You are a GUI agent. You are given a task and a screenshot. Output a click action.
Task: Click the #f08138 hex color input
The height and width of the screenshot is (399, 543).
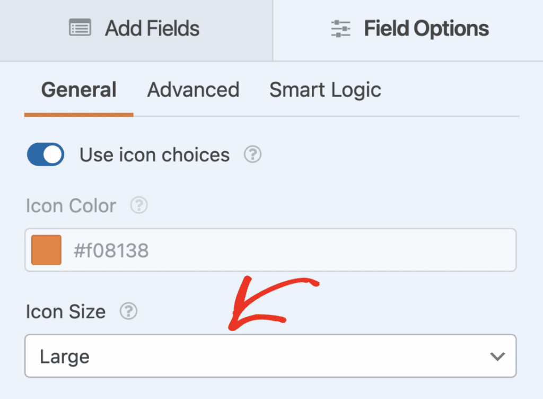[x=212, y=250]
